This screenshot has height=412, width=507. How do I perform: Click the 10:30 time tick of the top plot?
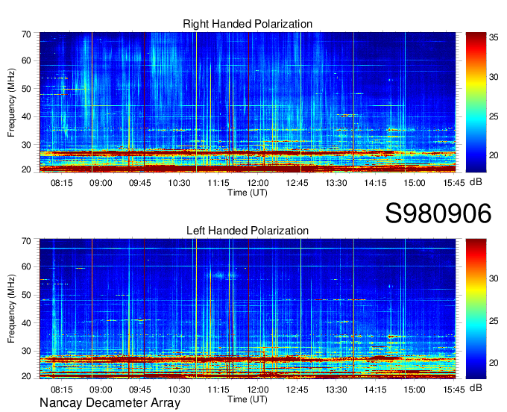pos(179,183)
